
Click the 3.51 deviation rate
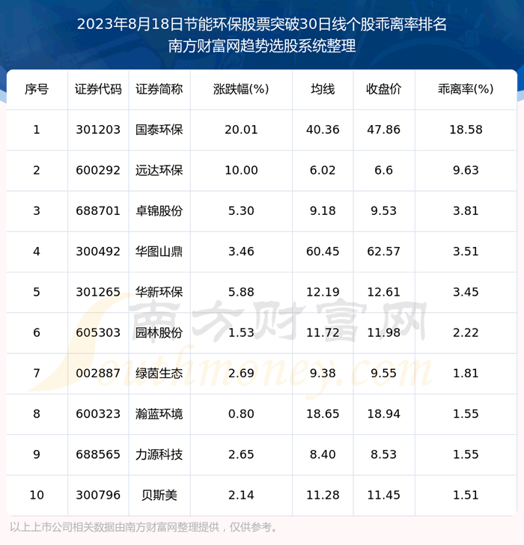coord(466,252)
